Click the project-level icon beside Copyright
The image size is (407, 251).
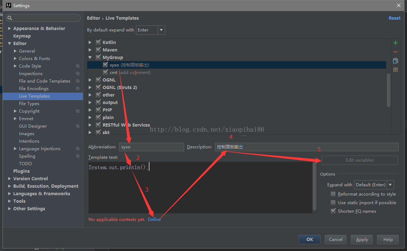click(78, 111)
